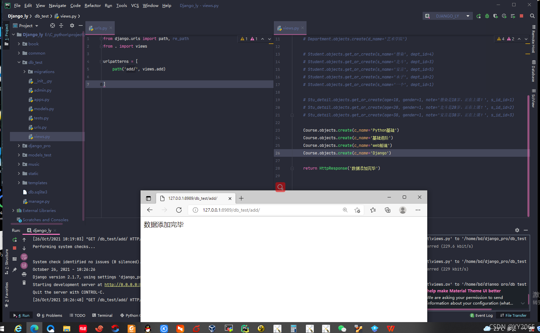The image size is (540, 333).
Task: Close the views.py editor tab
Action: point(303,28)
